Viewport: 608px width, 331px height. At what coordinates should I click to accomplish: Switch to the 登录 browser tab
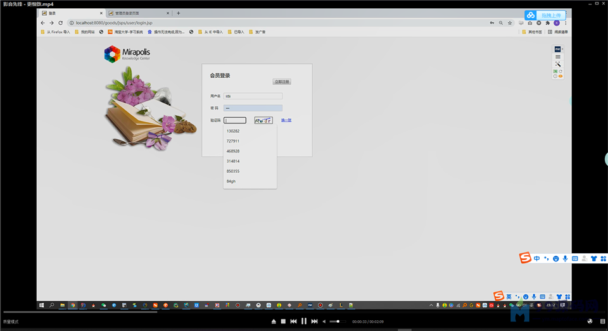point(72,13)
